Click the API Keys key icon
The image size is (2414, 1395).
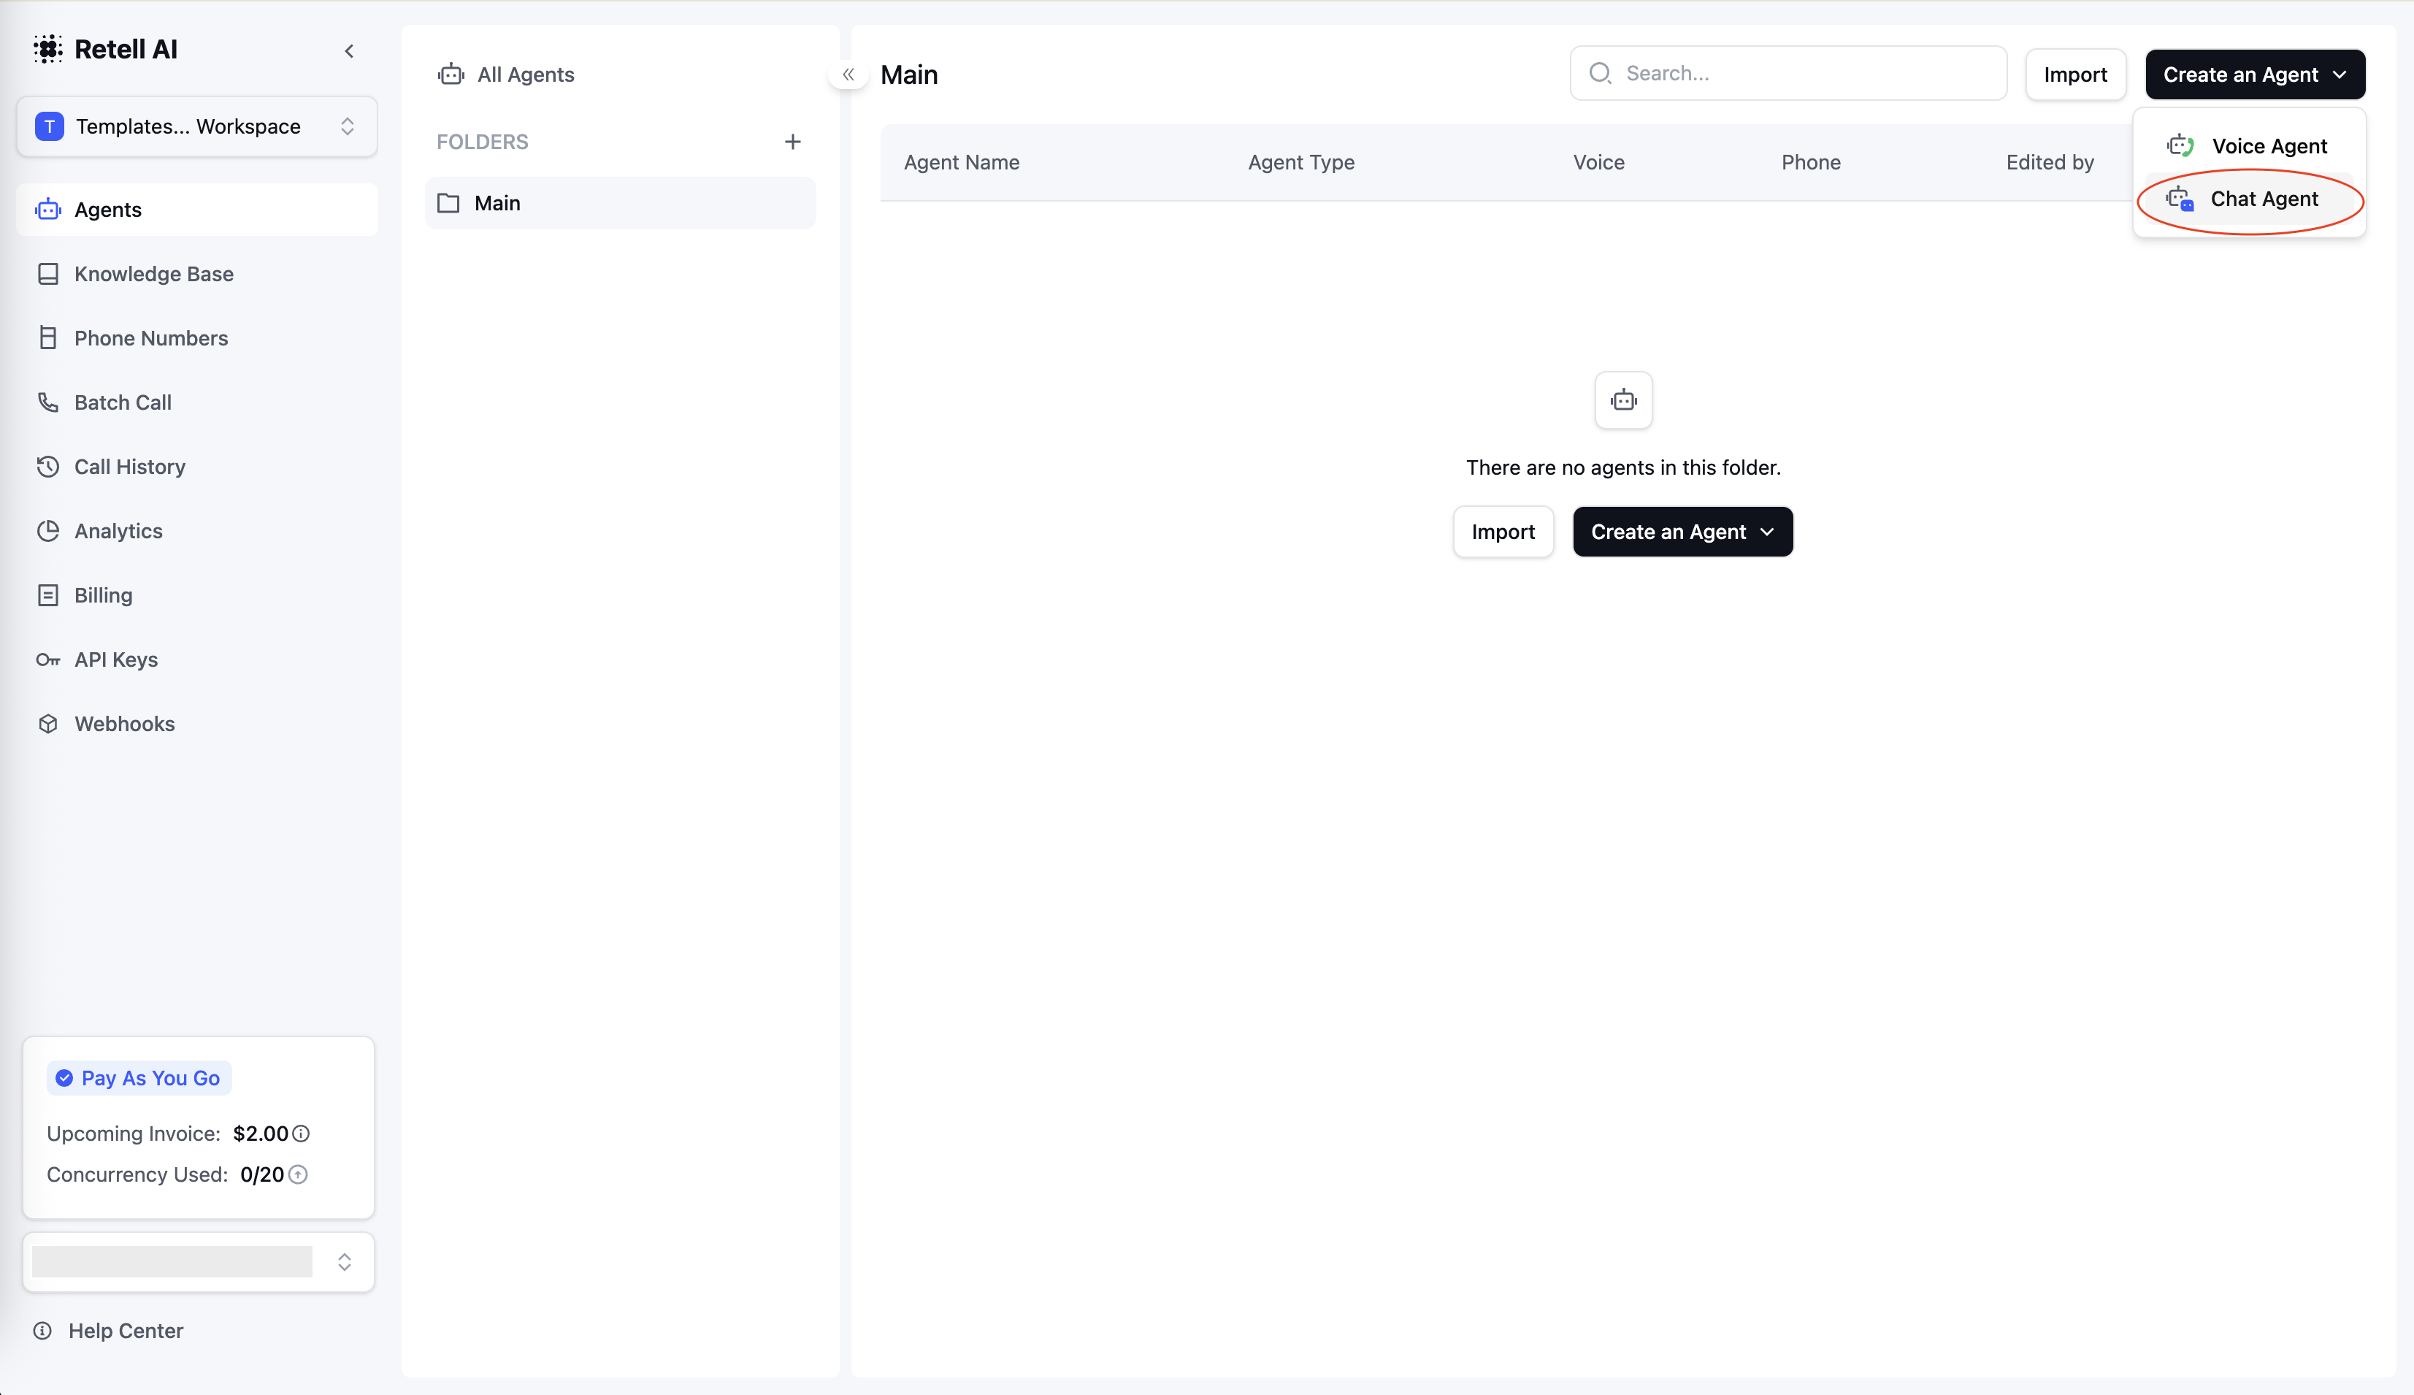pos(48,660)
